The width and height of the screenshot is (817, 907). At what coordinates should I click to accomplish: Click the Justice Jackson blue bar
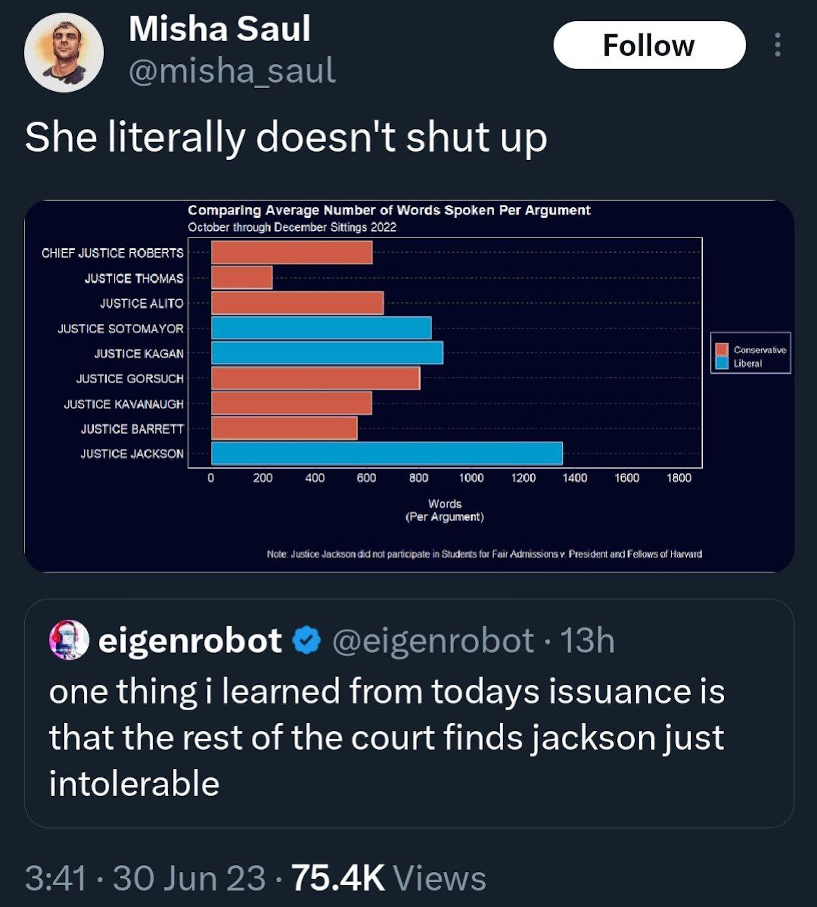pyautogui.click(x=386, y=453)
